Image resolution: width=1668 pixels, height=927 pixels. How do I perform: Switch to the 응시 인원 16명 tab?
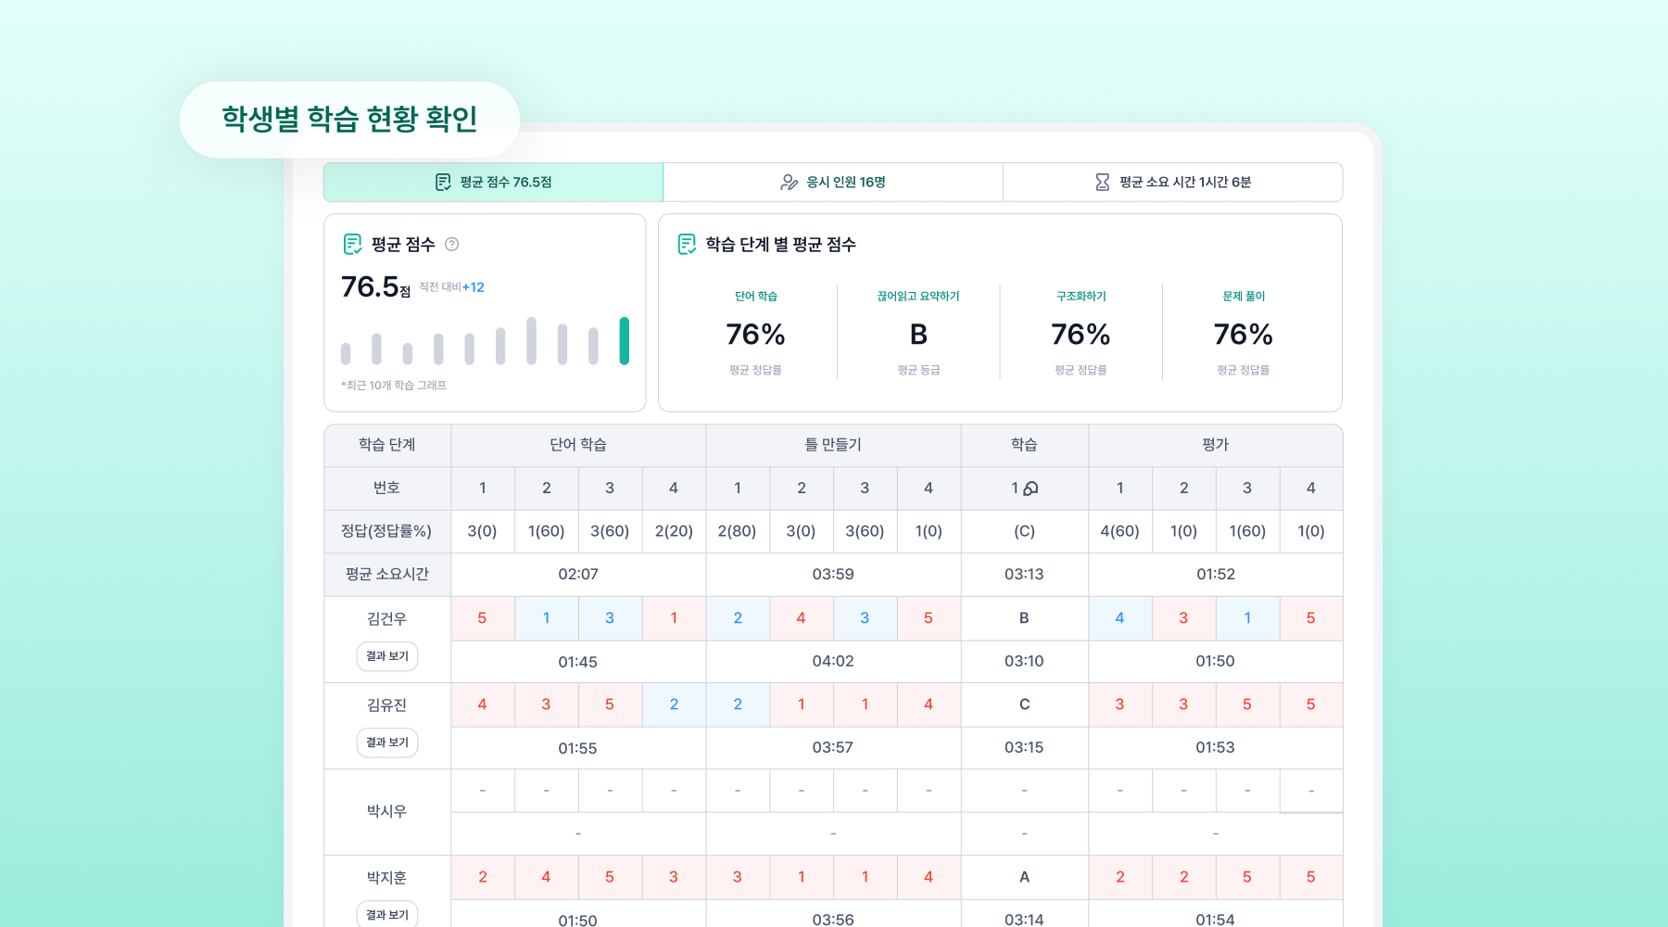coord(833,183)
